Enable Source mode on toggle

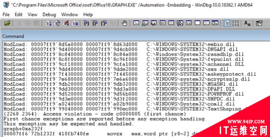(x=227, y=23)
